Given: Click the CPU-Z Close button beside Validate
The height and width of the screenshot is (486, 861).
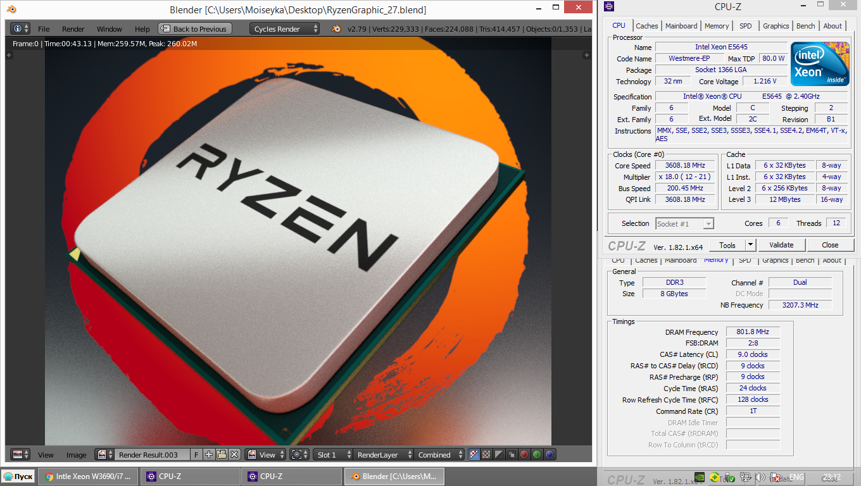Looking at the screenshot, I should (x=830, y=245).
